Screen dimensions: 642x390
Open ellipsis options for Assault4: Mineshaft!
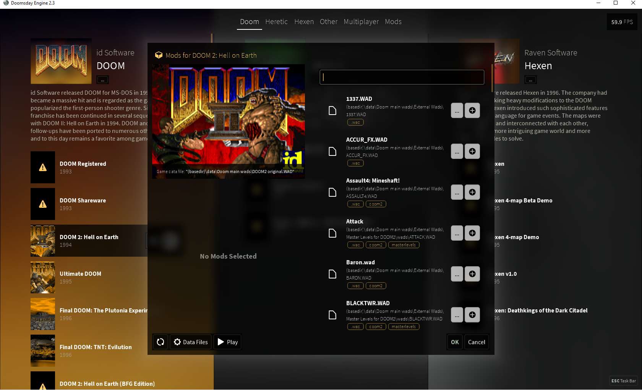click(x=457, y=192)
